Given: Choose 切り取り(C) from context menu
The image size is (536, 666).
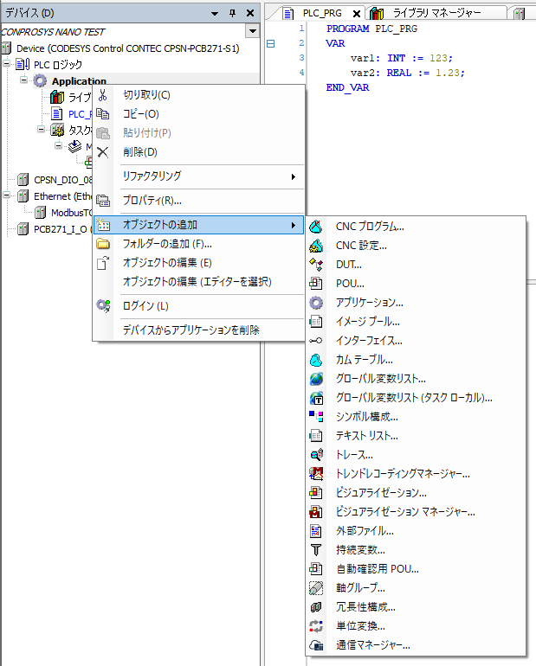Looking at the screenshot, I should (146, 95).
